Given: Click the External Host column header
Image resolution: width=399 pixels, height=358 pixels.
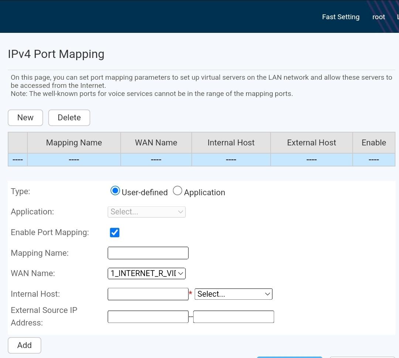Looking at the screenshot, I should tap(311, 143).
